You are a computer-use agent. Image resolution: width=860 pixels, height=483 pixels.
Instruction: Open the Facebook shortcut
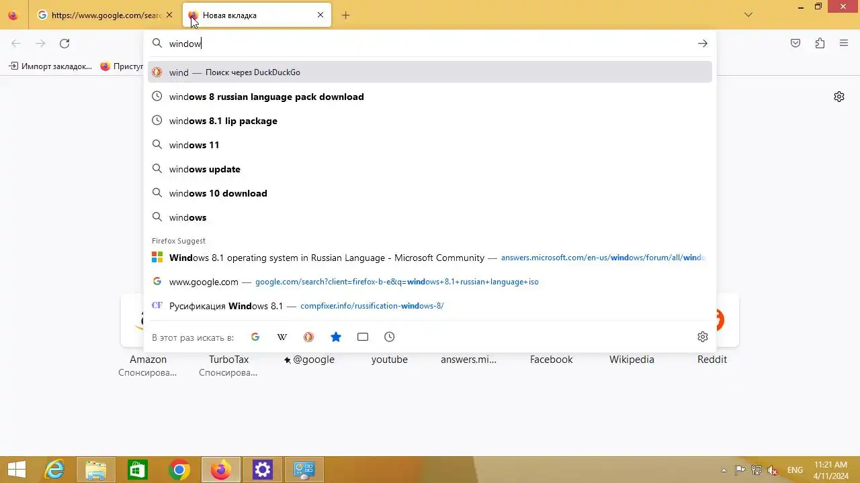click(x=551, y=360)
